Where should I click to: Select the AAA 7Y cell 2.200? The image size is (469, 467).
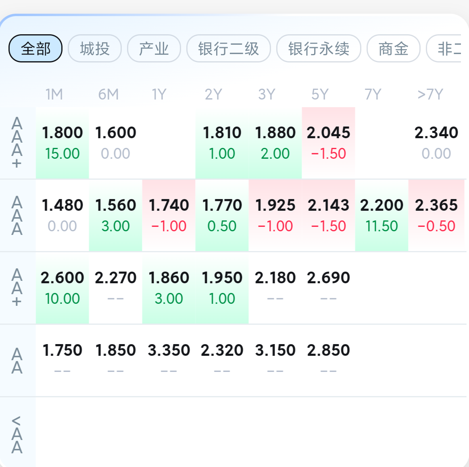[x=381, y=216]
